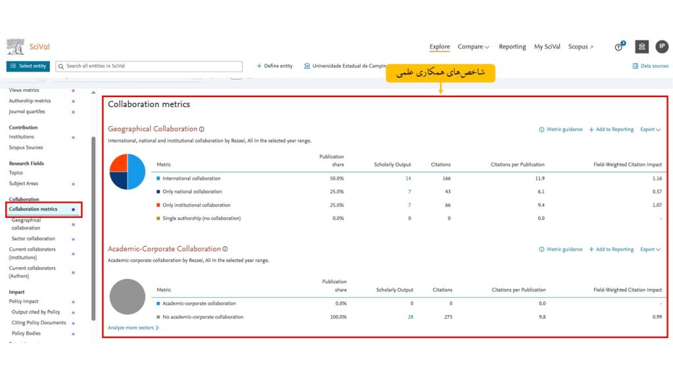The height and width of the screenshot is (378, 673).
Task: Open Output cited by Policy
Action: 35,312
